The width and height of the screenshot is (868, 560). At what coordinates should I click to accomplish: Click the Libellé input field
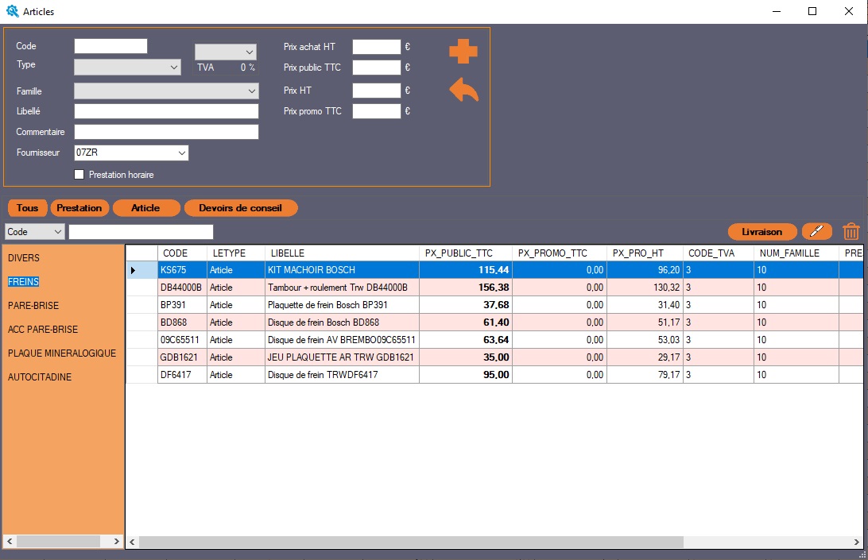(x=166, y=111)
